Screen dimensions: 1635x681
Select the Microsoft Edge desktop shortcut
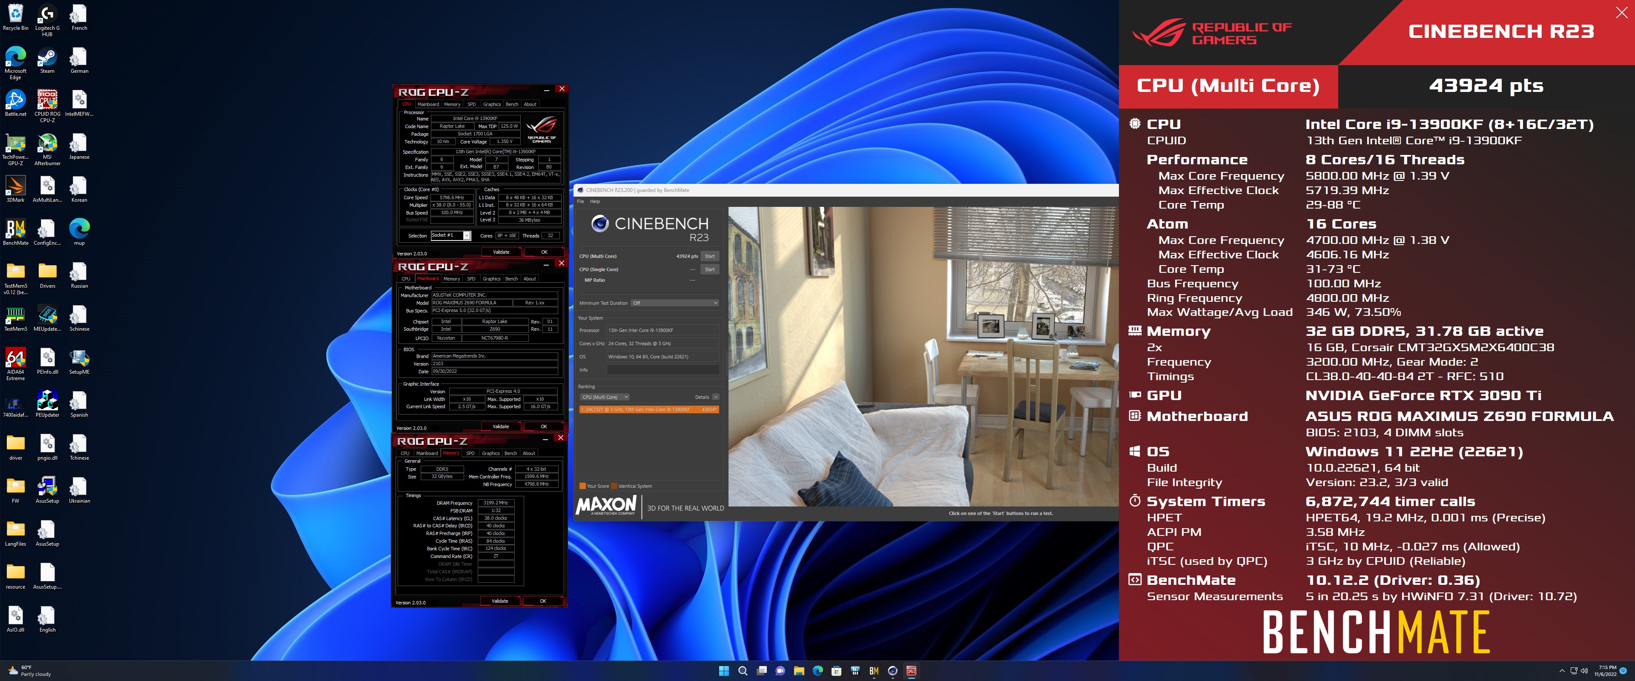click(15, 63)
